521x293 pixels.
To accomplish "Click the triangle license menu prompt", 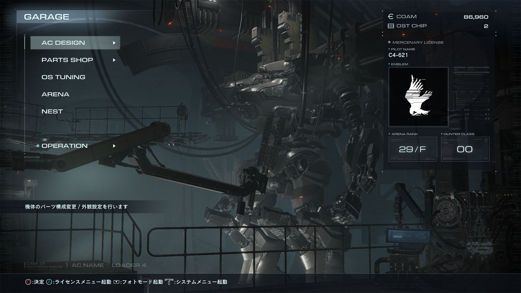I will click(x=78, y=282).
